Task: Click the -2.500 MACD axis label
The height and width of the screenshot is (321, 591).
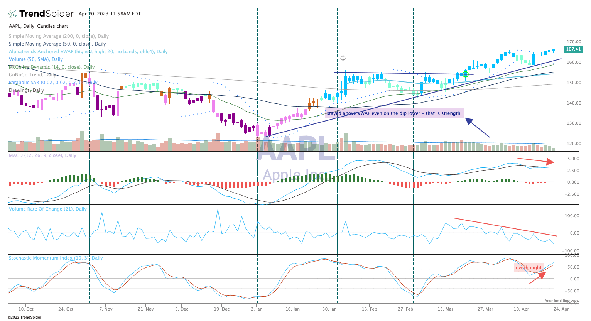Action: click(572, 194)
